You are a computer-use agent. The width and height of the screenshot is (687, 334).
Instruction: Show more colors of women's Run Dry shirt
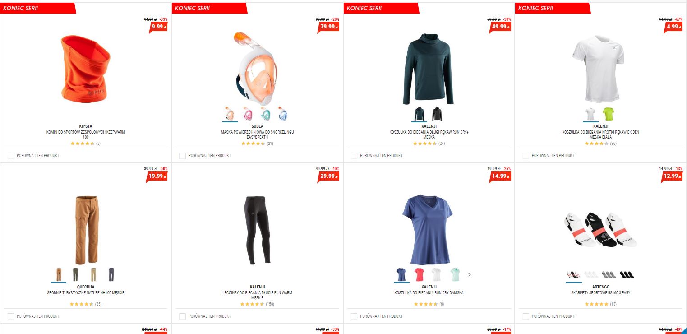coord(470,274)
